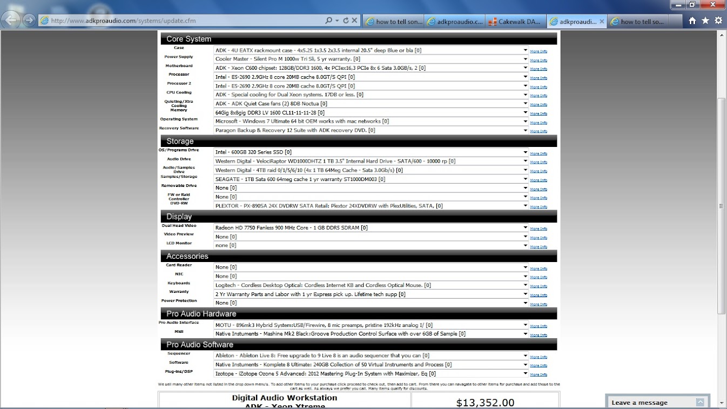The image size is (727, 409).
Task: Click More Info for Sequencer
Action: (x=538, y=357)
